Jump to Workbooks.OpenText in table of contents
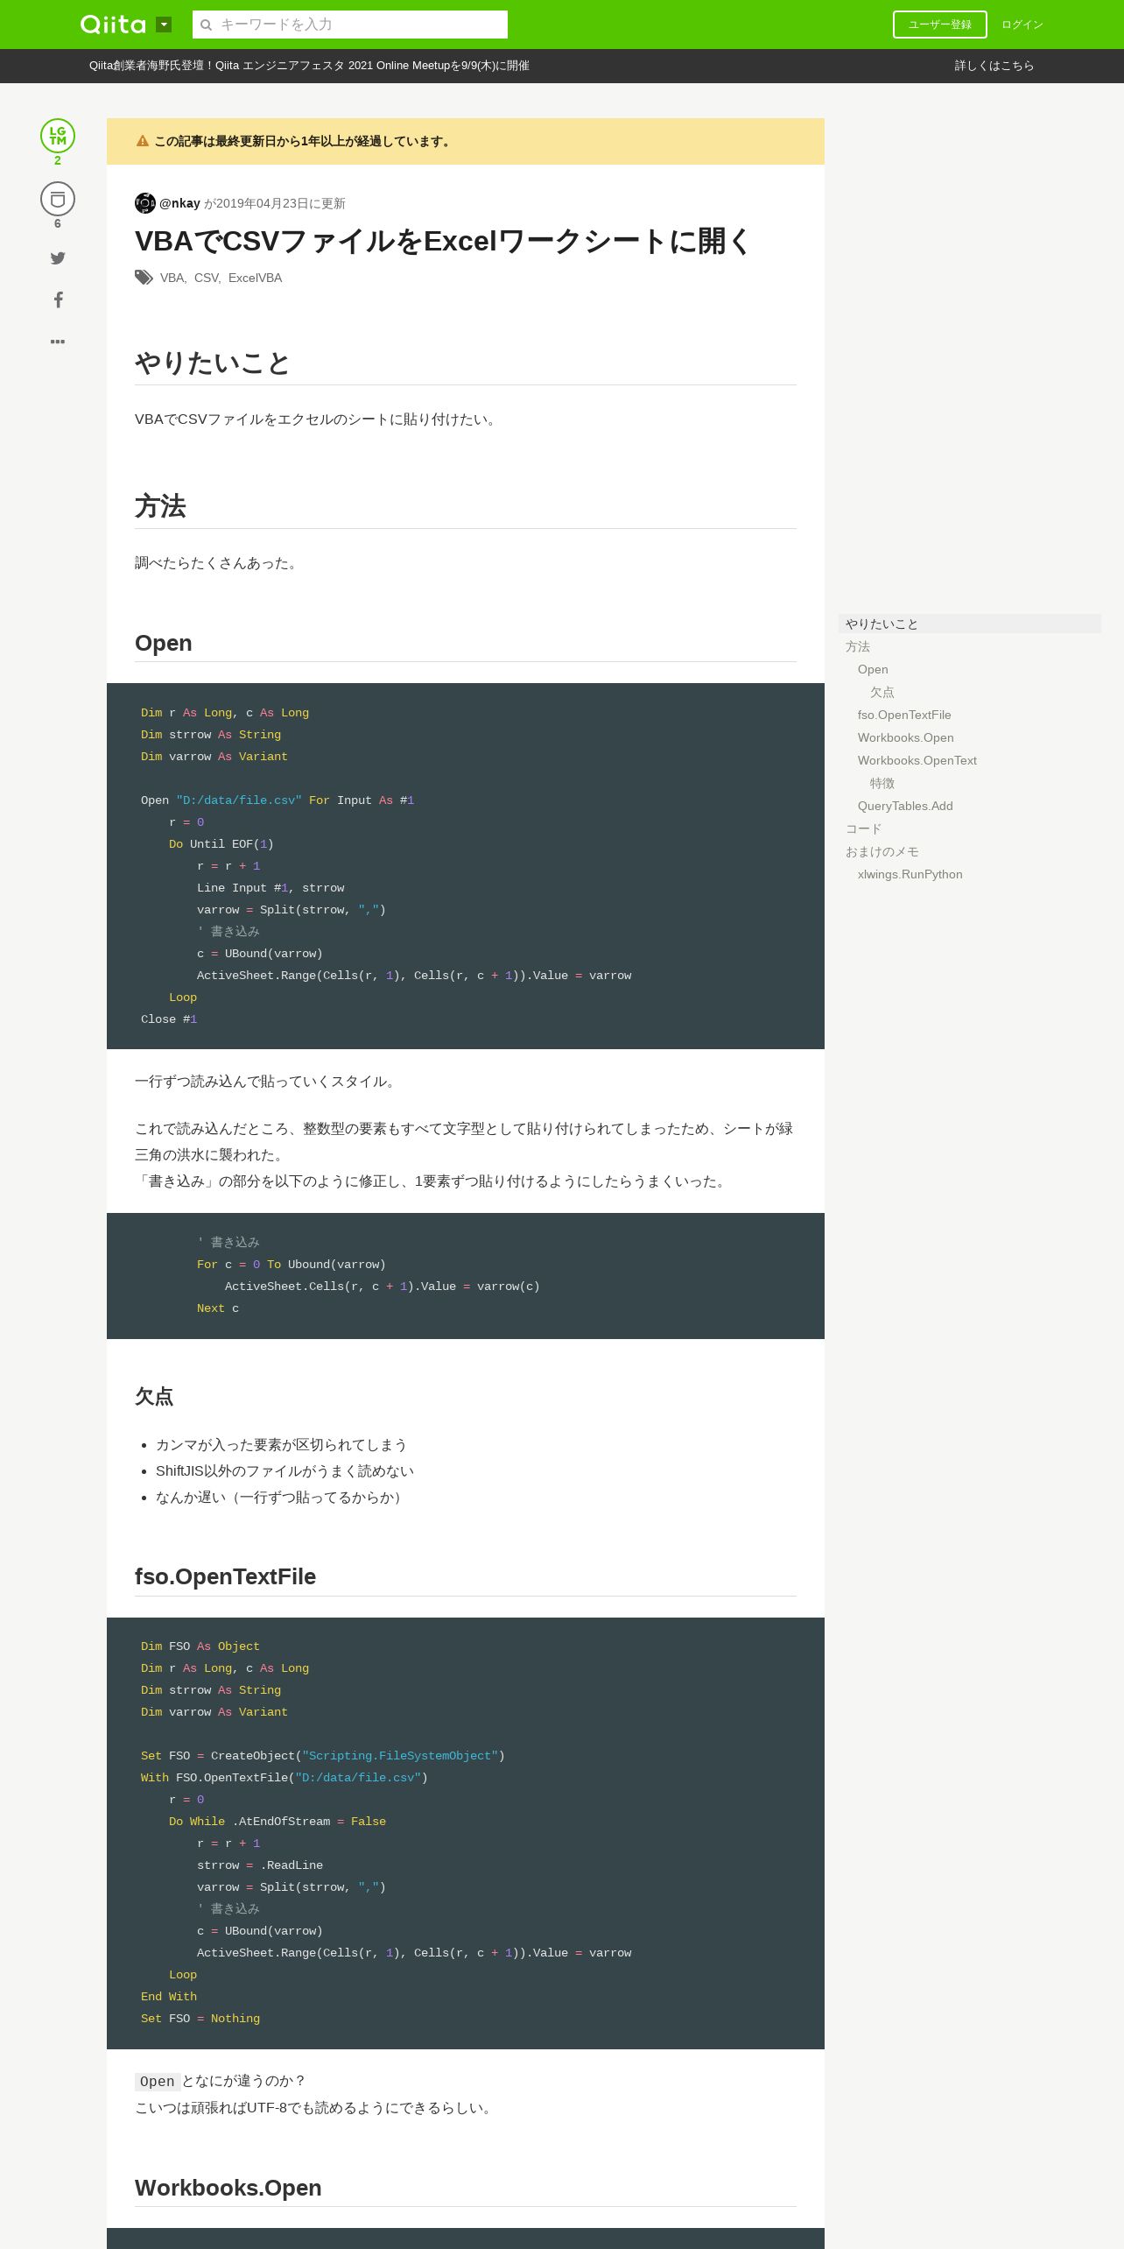Screen dimensions: 1124x2249 [917, 760]
